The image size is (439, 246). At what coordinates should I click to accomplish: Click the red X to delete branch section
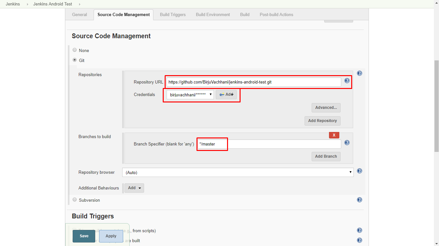coord(334,135)
